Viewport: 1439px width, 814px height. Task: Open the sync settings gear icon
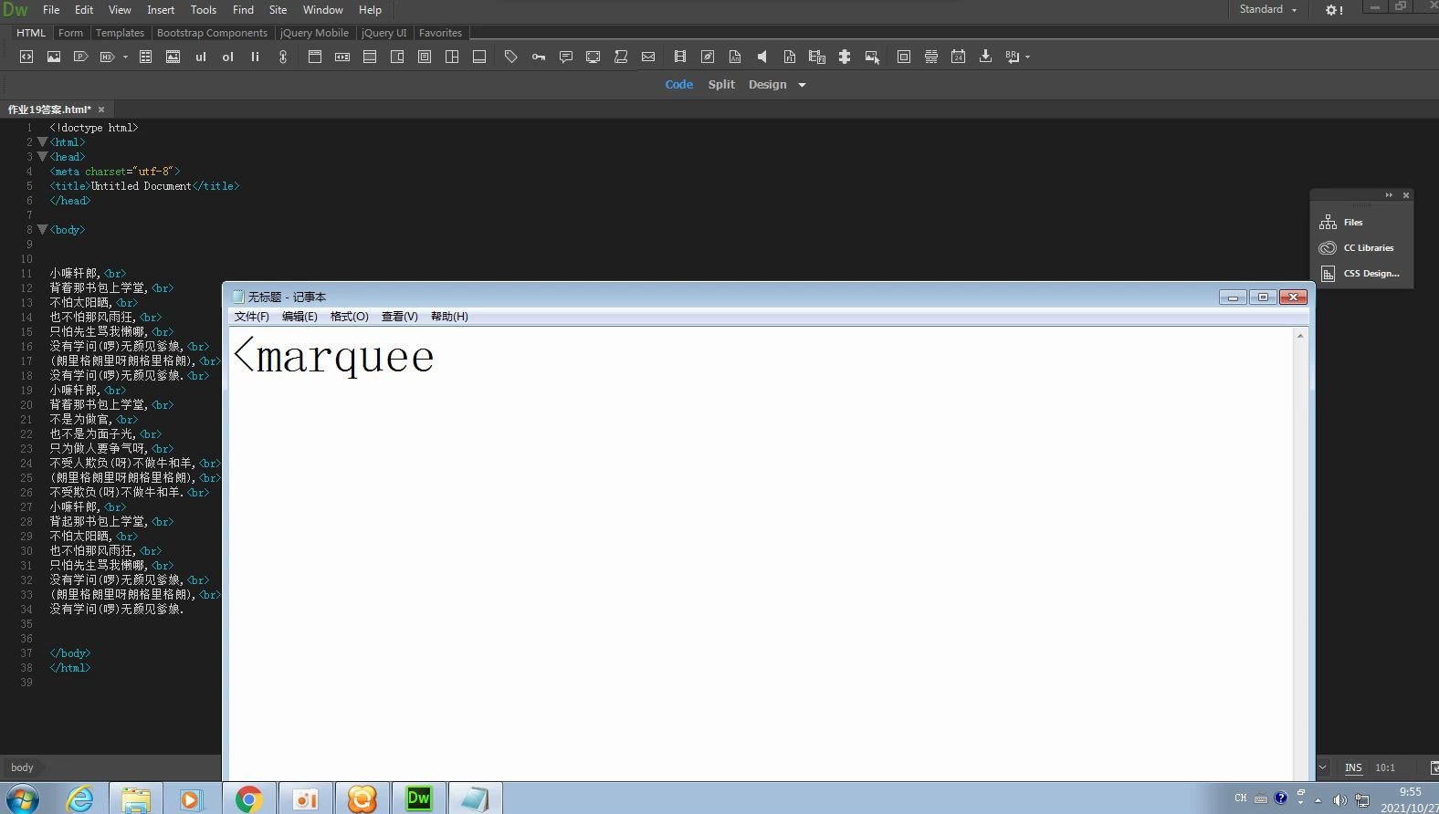tap(1334, 9)
